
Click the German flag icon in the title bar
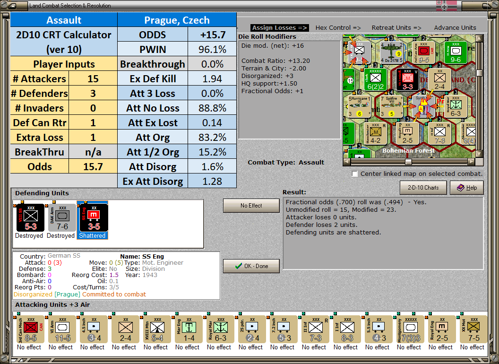446,5
